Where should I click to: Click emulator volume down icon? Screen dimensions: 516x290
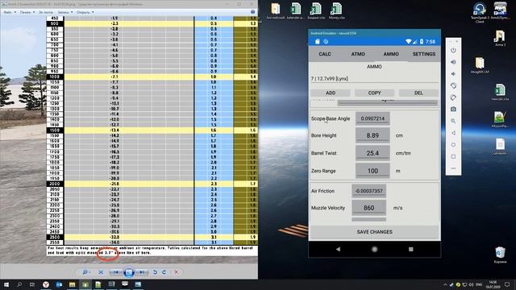pyautogui.click(x=453, y=74)
